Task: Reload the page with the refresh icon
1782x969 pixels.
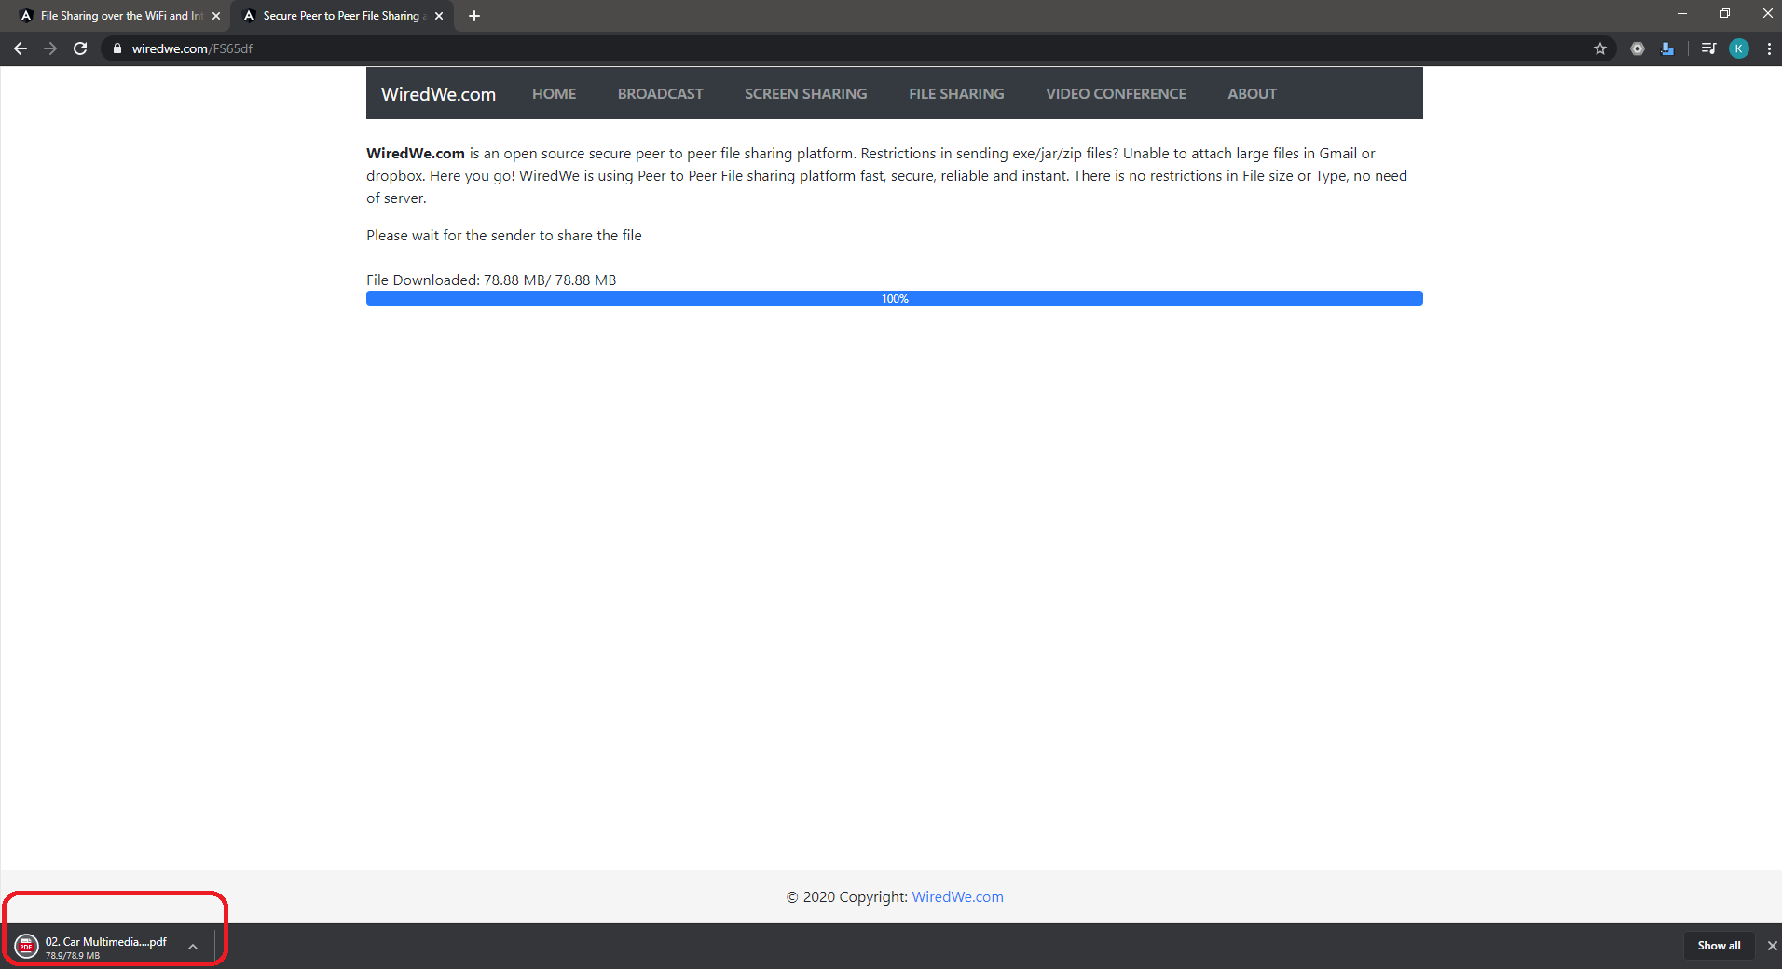Action: [80, 48]
